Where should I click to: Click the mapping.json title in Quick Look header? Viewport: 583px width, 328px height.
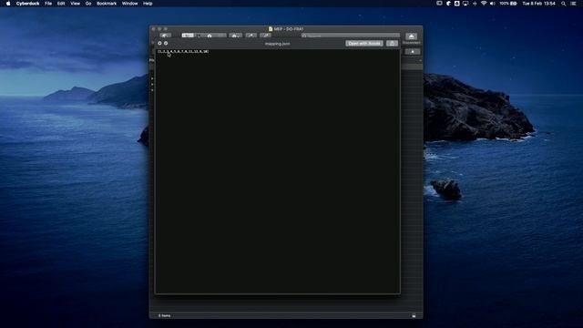[277, 44]
